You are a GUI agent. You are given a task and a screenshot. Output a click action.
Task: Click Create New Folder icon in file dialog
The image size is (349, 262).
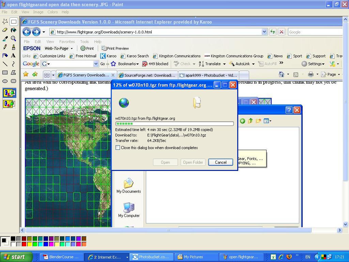(258, 121)
